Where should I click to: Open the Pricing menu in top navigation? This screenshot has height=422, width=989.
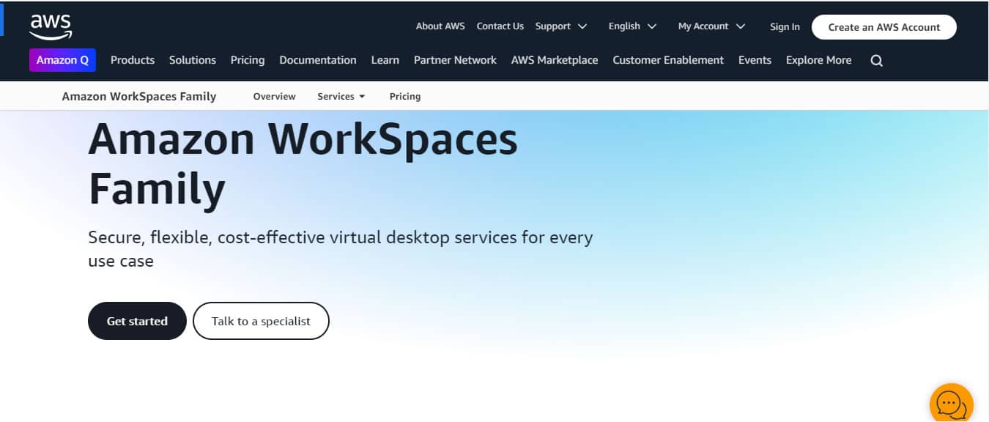point(248,60)
